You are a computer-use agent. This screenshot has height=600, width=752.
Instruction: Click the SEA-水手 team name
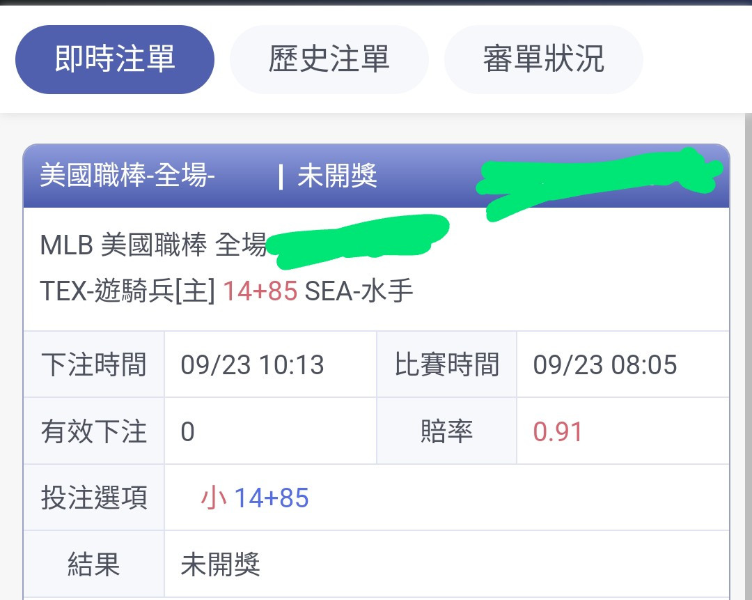[x=359, y=291]
